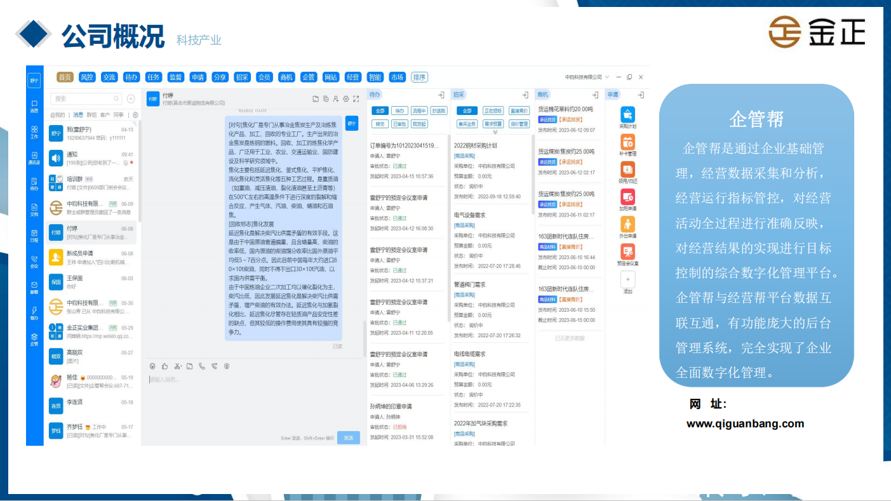Open emoji picker in chat input toolbar
This screenshot has height=501, width=891.
coord(152,366)
